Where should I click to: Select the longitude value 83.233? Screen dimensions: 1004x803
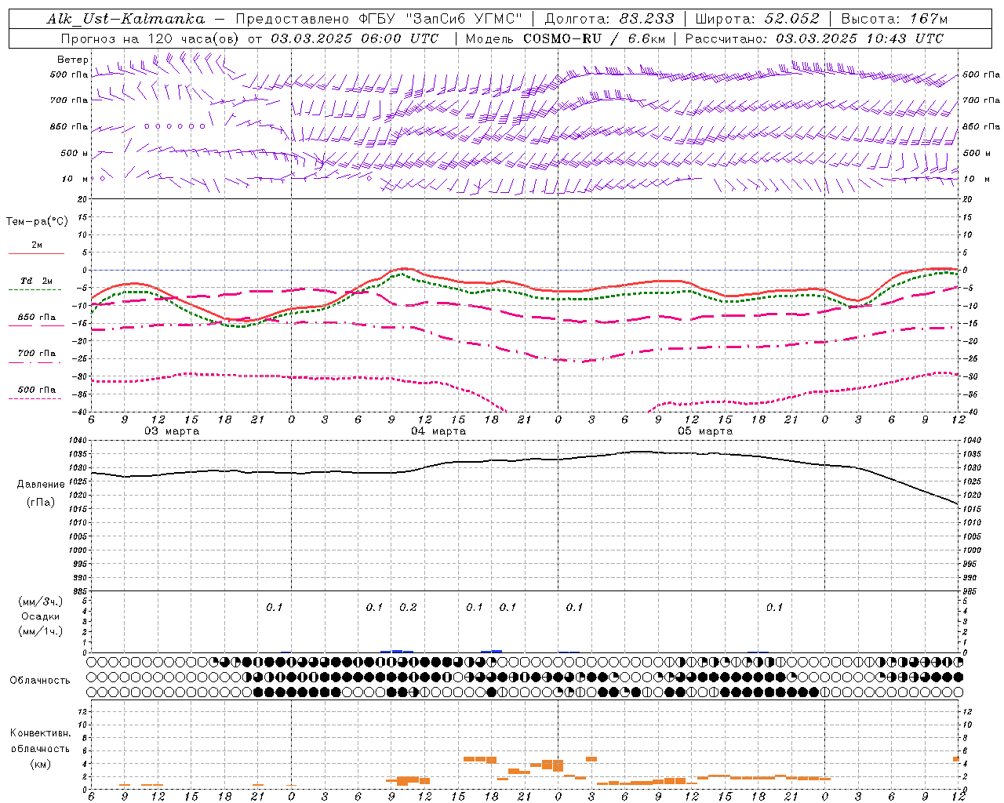pyautogui.click(x=646, y=19)
